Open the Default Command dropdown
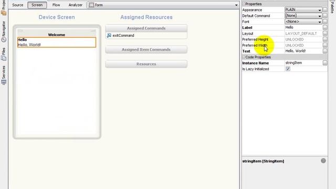This screenshot has width=336, height=189. point(303,16)
